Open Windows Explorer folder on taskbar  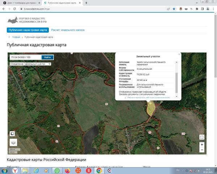point(25,170)
